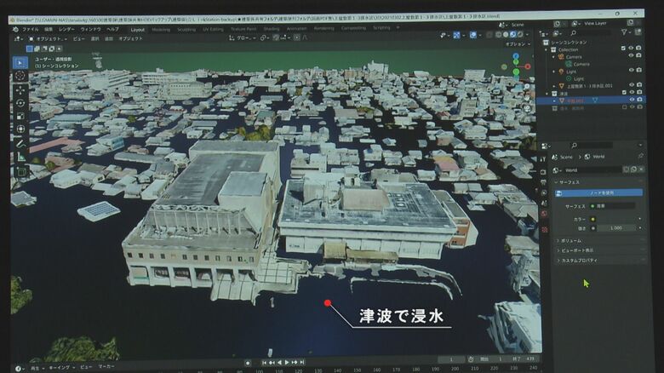664x373 pixels.
Task: Toggle Collection exclude checkbox in outliner
Action: (623, 49)
